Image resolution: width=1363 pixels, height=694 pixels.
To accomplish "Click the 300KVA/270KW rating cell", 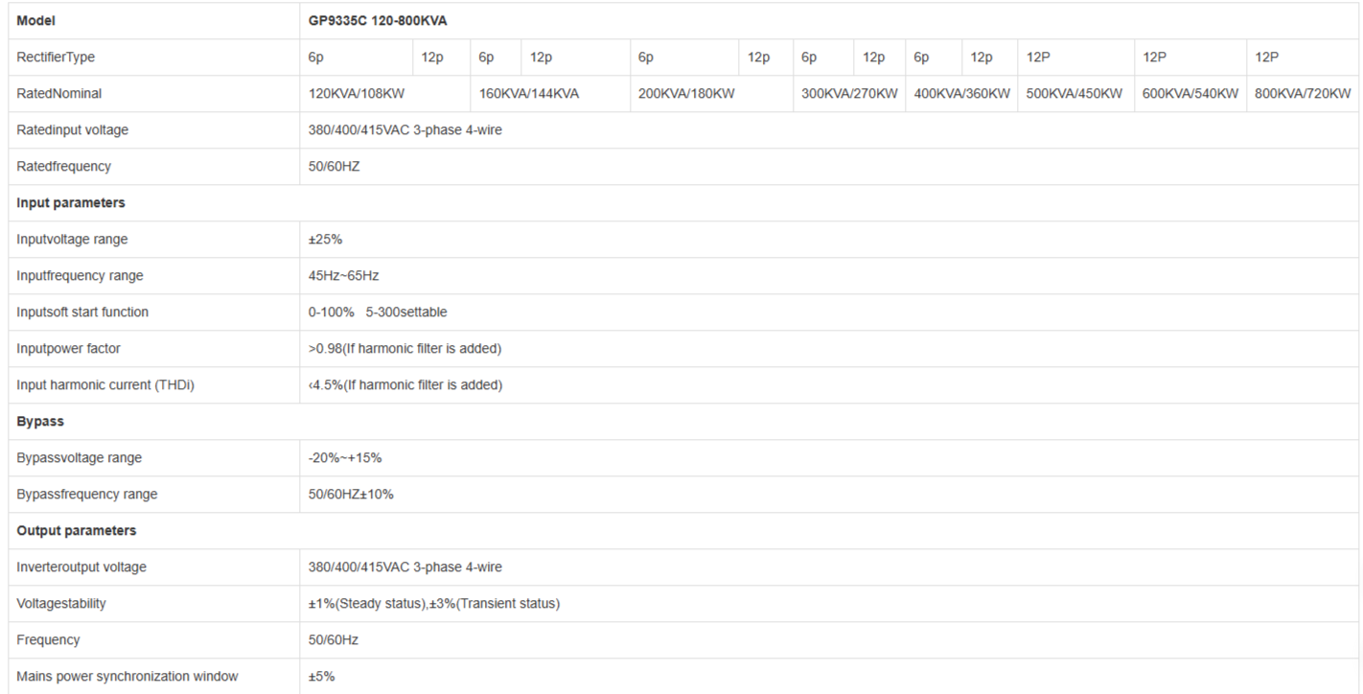I will (849, 94).
